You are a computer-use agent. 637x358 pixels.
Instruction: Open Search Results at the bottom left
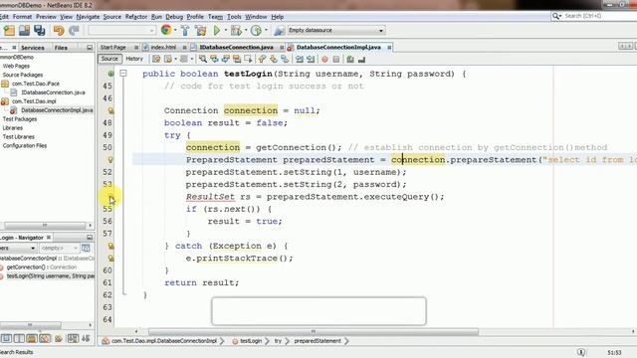[x=16, y=352]
